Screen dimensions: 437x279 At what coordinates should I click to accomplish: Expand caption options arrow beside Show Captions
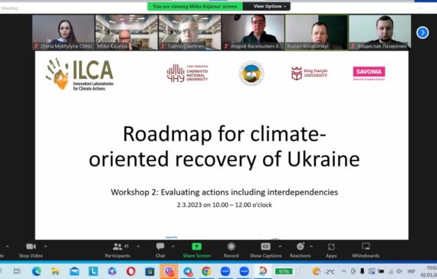coord(280,247)
